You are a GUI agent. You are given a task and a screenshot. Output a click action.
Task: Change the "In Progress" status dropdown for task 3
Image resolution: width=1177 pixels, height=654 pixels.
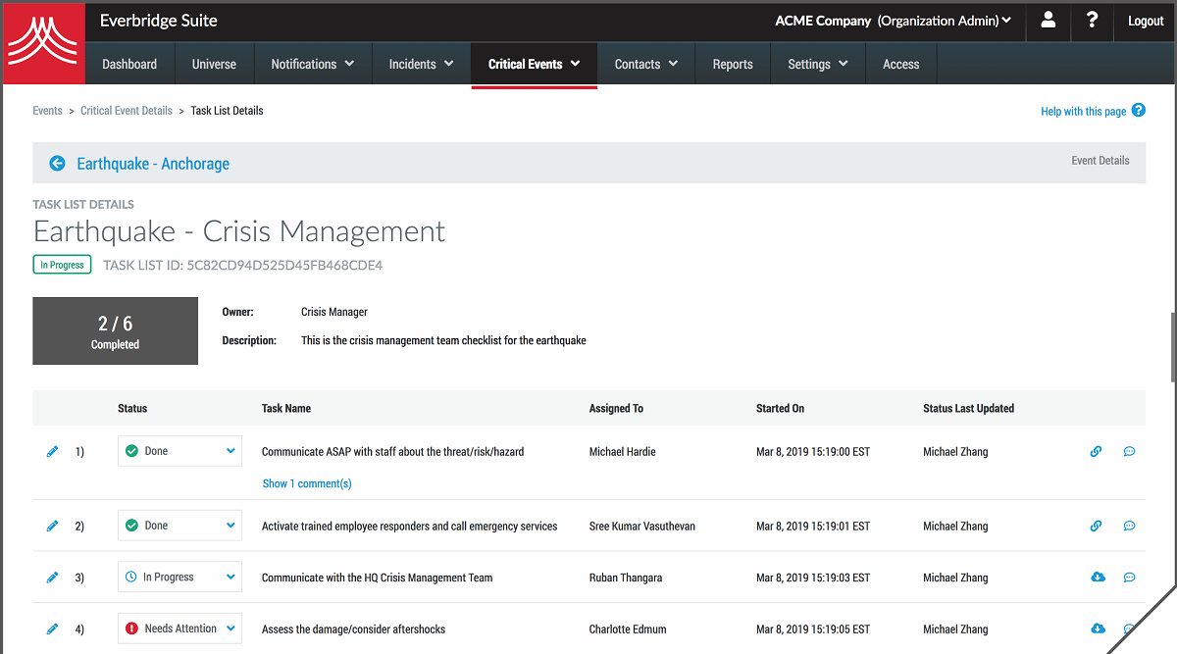(179, 577)
